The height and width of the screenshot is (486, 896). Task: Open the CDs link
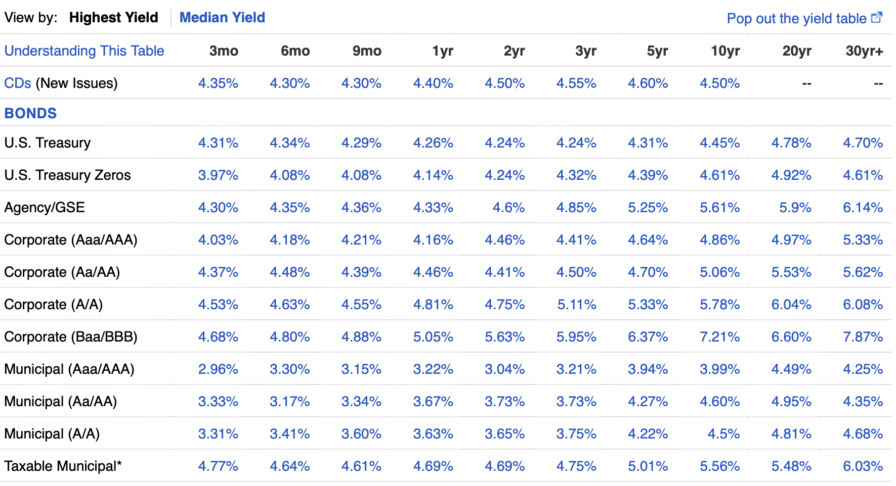(18, 83)
